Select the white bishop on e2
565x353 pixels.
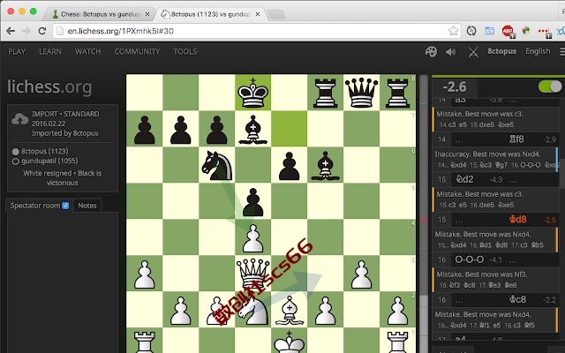(x=289, y=310)
